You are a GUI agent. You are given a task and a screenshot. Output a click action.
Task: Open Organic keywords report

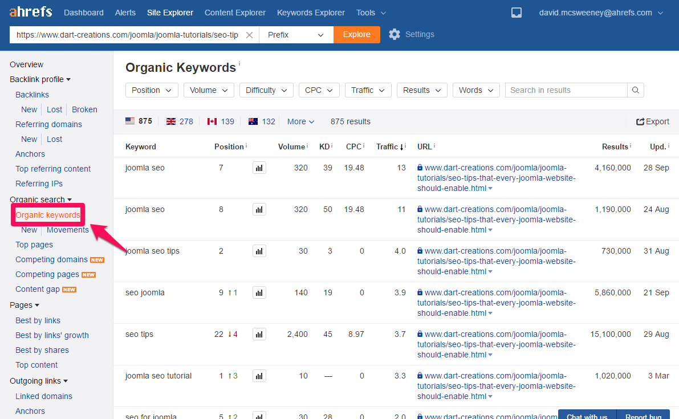[x=48, y=215]
